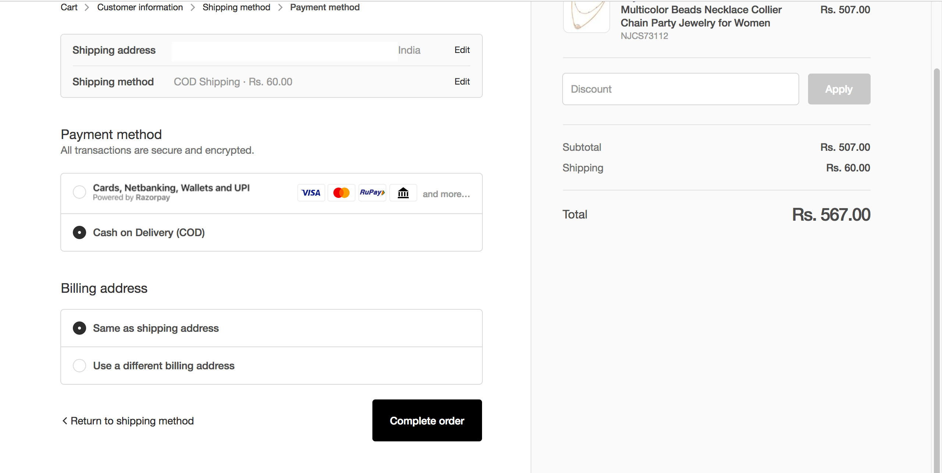942x473 pixels.
Task: Expand the 'and more...' payment methods
Action: (x=446, y=194)
